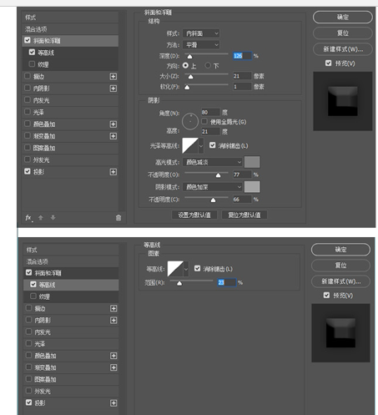Image resolution: width=378 pixels, height=415 pixels.
Task: Click plus icon beside 描边 in Bevel dialog
Action: [x=113, y=77]
